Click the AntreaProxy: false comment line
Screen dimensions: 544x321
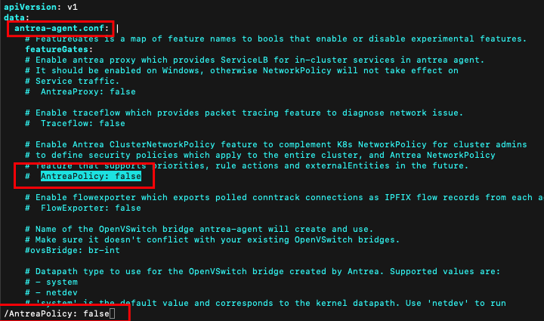[80, 92]
